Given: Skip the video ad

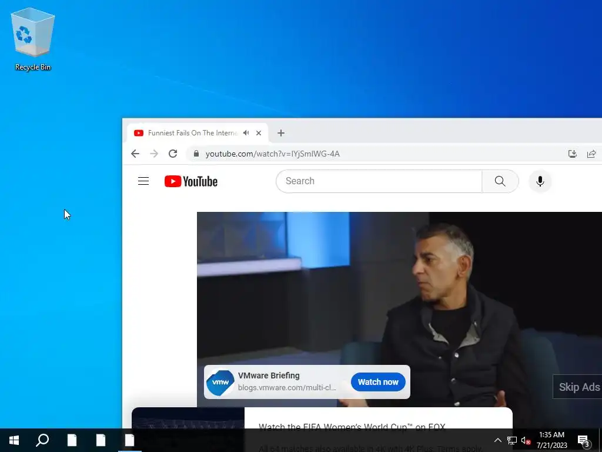Looking at the screenshot, I should pyautogui.click(x=578, y=387).
